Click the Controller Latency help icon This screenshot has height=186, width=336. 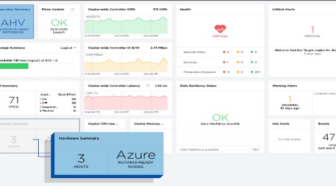coord(148,85)
